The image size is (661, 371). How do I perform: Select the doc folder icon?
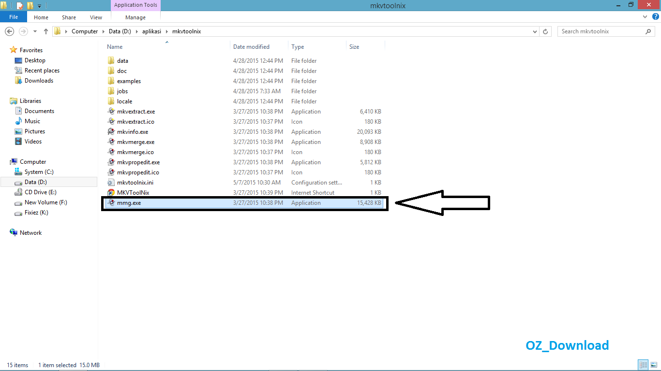pos(111,71)
